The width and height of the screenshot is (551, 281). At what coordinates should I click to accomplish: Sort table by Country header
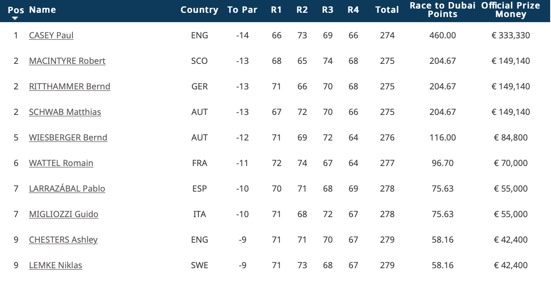(199, 10)
